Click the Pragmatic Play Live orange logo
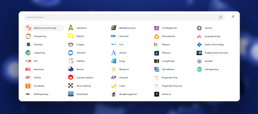This screenshot has height=114, width=258. pos(157,86)
